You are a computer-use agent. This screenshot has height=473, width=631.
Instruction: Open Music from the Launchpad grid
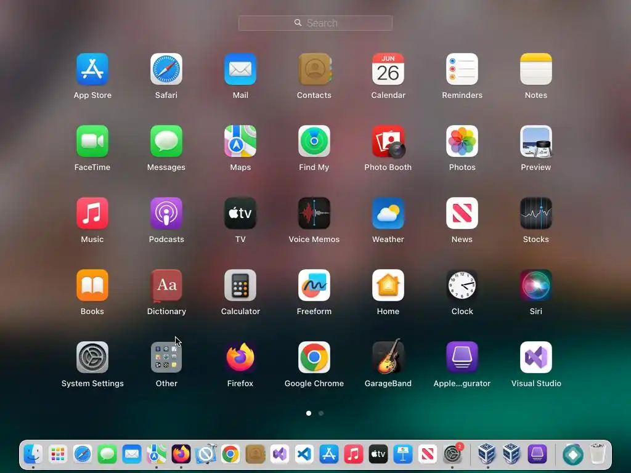[x=92, y=213]
